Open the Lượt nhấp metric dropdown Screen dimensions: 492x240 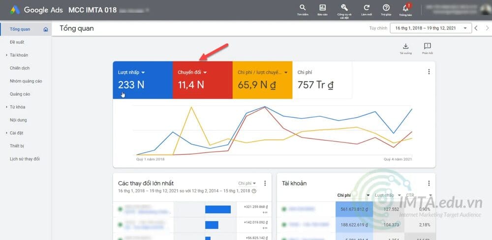coord(143,72)
